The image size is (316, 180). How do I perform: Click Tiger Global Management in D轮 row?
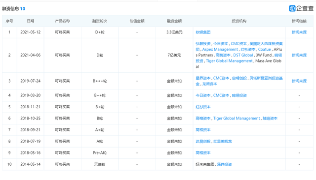(x=229, y=61)
